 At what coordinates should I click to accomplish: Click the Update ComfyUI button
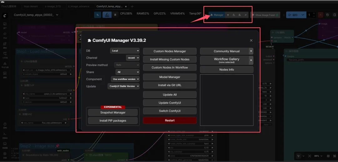pyautogui.click(x=170, y=103)
